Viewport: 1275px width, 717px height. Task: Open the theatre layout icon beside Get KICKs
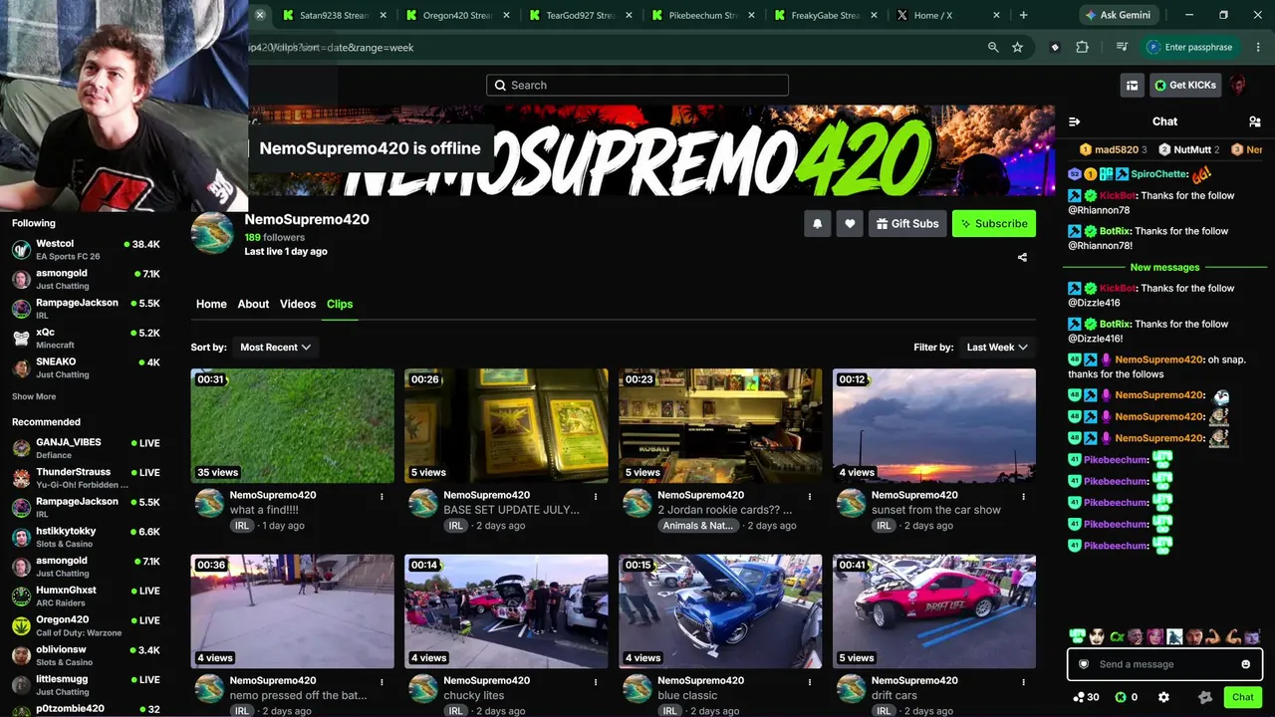1132,86
